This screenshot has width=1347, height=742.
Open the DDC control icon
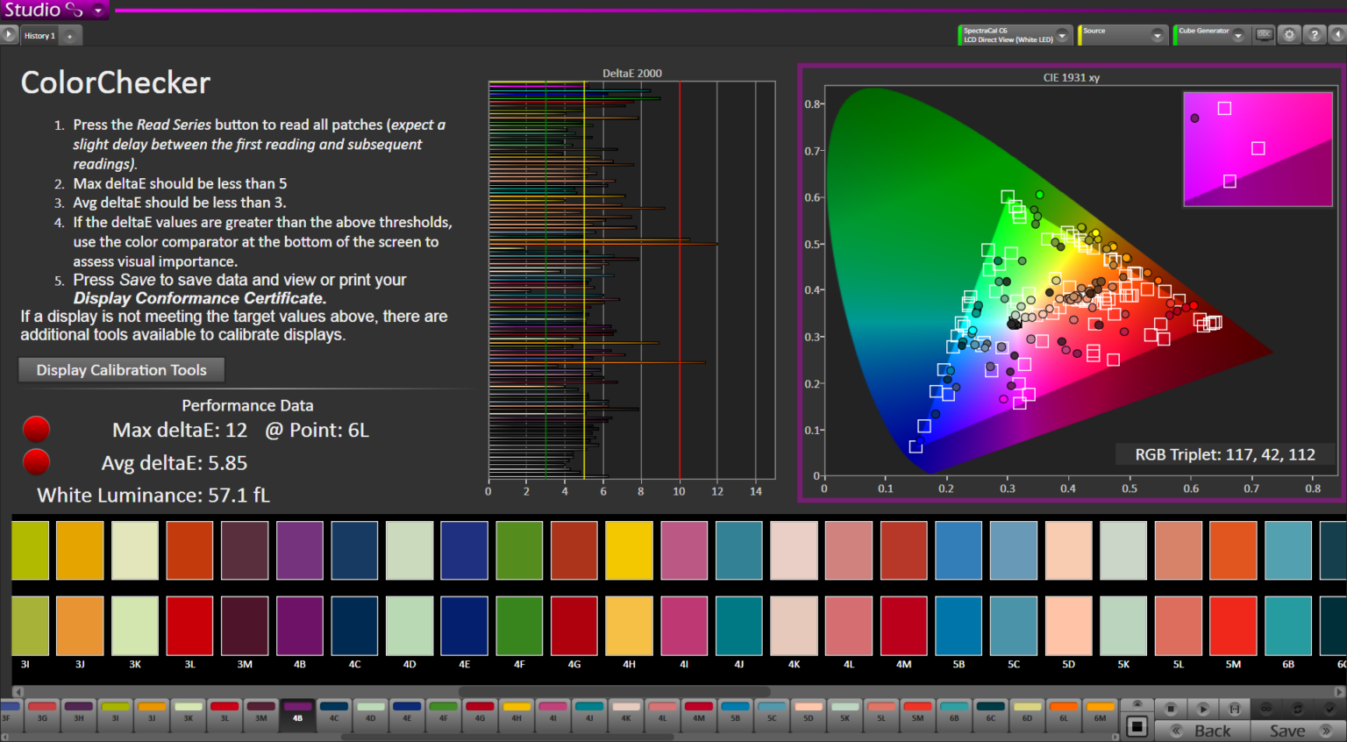pos(1265,35)
